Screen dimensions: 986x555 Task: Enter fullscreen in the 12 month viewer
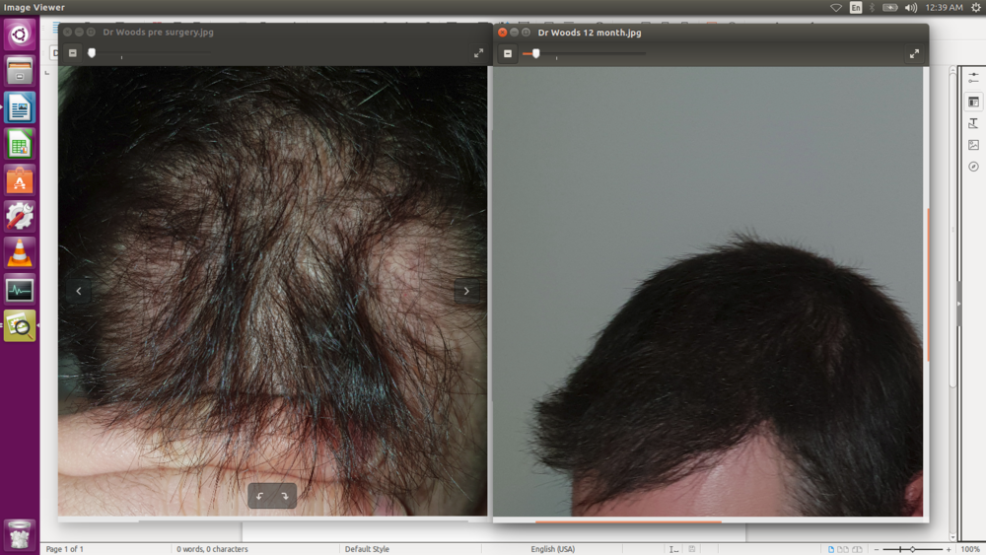click(x=914, y=54)
